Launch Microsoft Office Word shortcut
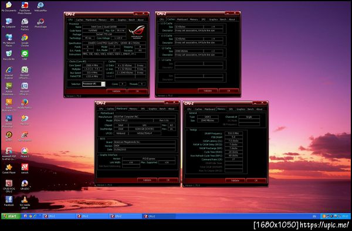Screen dimensions: 352x231 25,89
